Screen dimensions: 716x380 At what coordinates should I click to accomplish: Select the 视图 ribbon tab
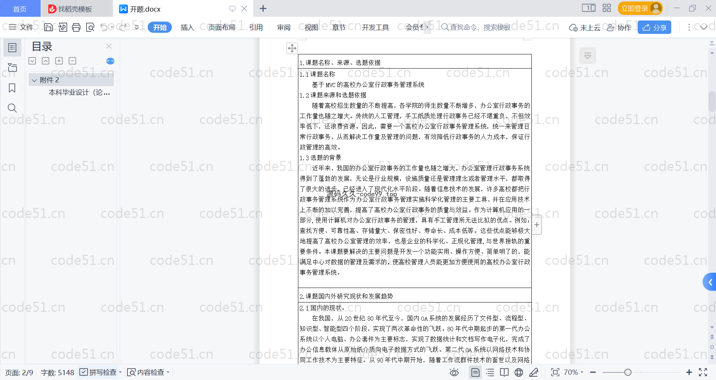click(x=311, y=27)
